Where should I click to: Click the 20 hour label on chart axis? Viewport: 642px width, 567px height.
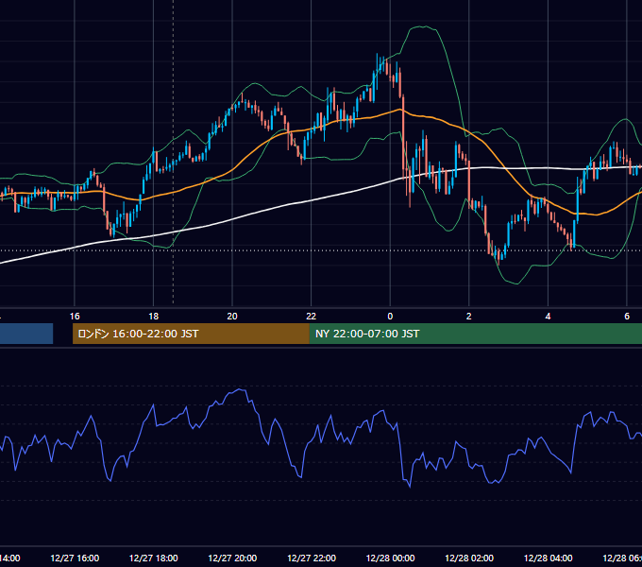click(x=232, y=317)
